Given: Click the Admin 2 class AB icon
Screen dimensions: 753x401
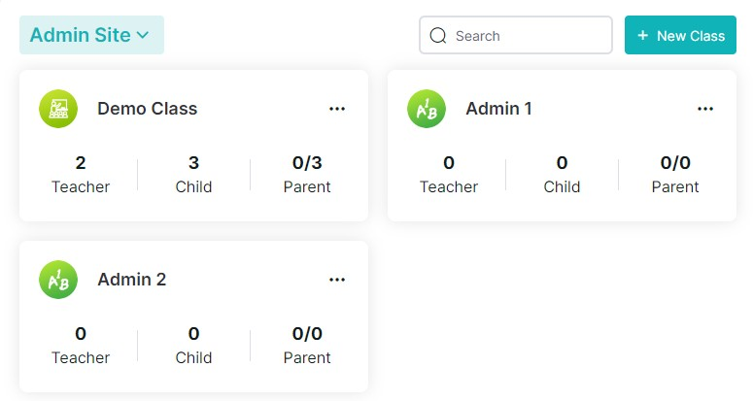Looking at the screenshot, I should pyautogui.click(x=58, y=280).
